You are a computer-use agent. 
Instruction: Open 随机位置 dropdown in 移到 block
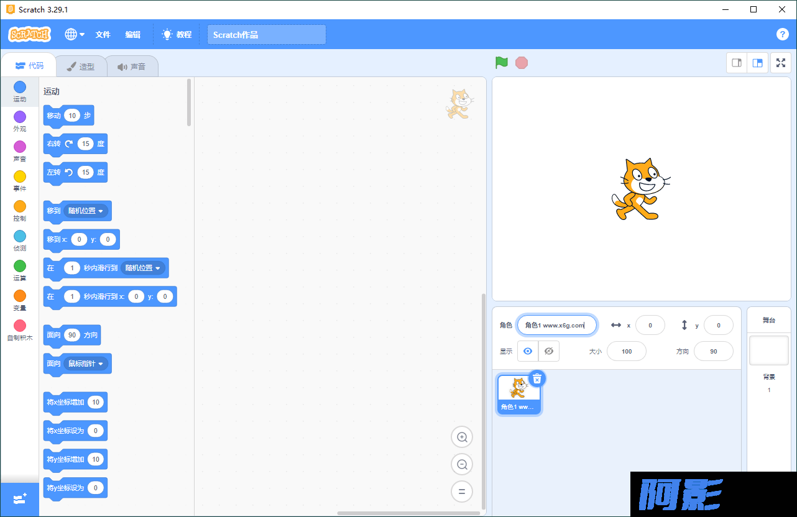point(86,211)
